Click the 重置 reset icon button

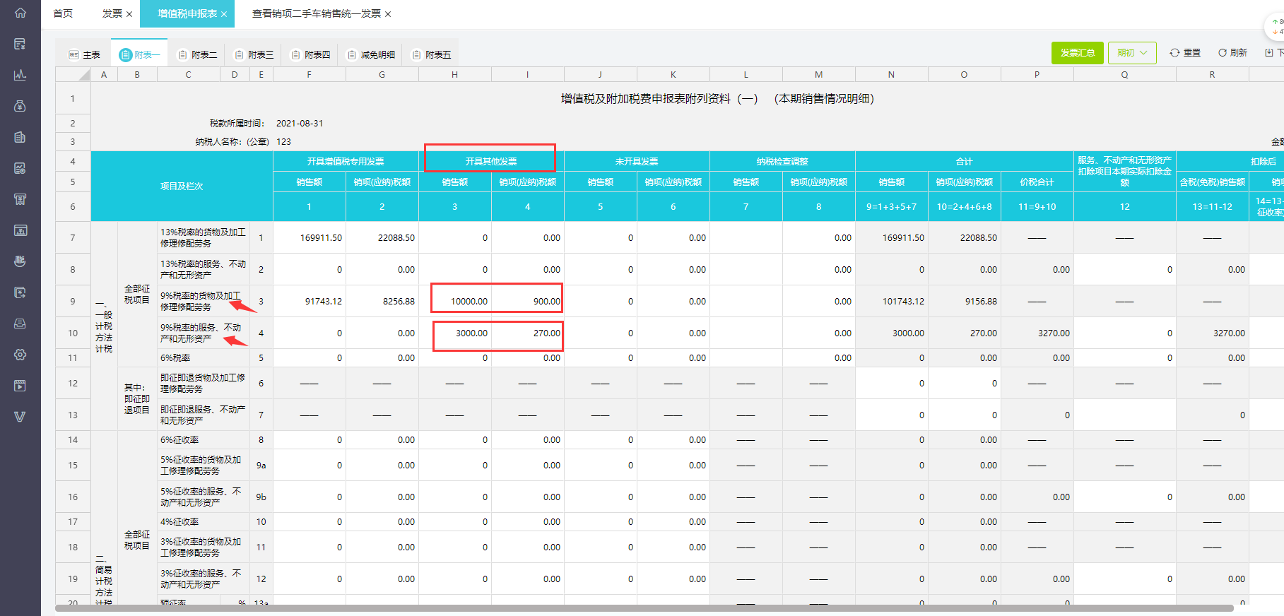click(1185, 53)
